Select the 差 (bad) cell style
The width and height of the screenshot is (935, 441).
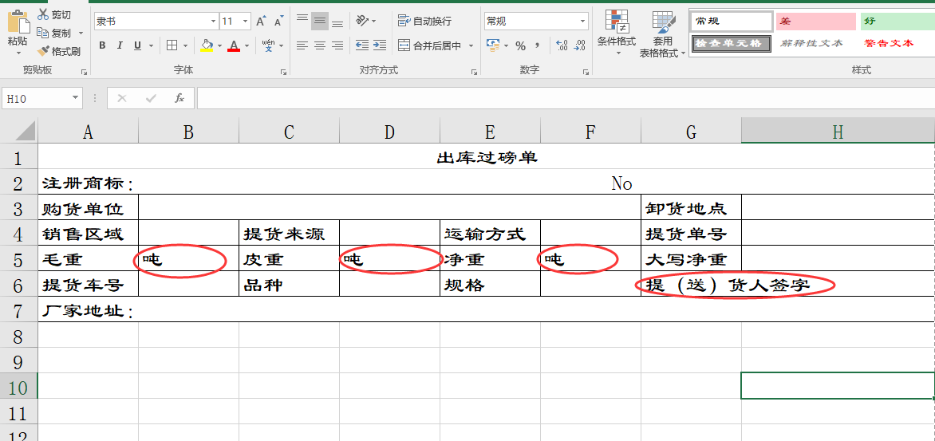816,22
